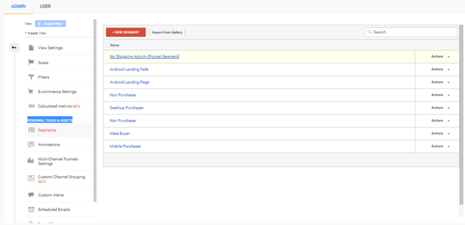This screenshot has width=465, height=225.
Task: Open Actions dropdown for Mobile Purchaser
Action: coord(440,146)
